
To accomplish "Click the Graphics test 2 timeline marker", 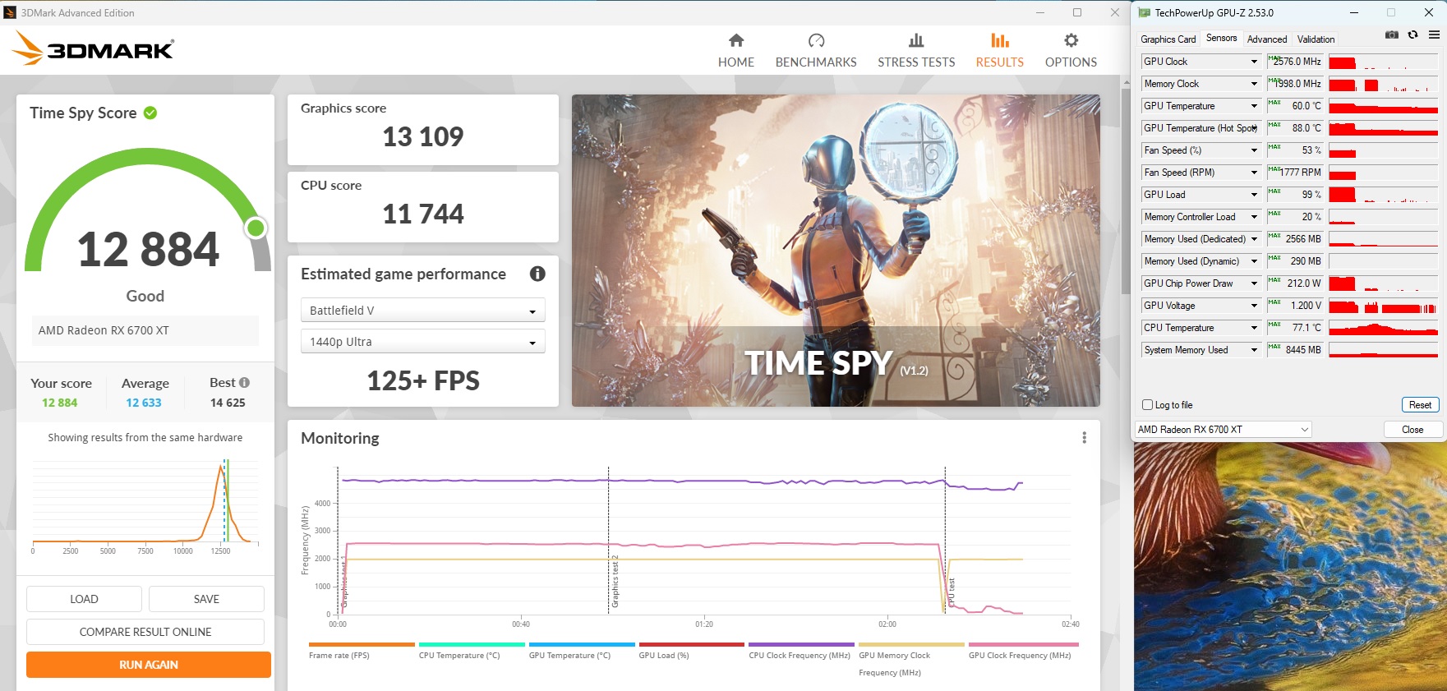I will (x=615, y=581).
